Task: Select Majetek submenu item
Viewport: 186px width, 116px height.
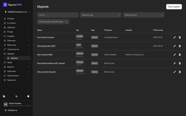Action: point(18,58)
